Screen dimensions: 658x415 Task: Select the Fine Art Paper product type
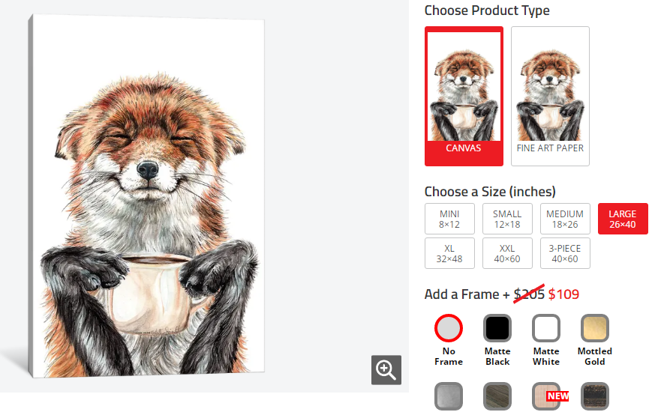click(550, 95)
